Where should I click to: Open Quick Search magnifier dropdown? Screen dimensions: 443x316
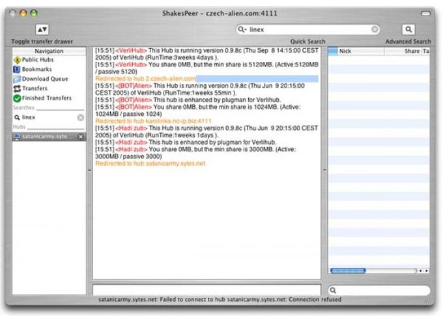[242, 29]
